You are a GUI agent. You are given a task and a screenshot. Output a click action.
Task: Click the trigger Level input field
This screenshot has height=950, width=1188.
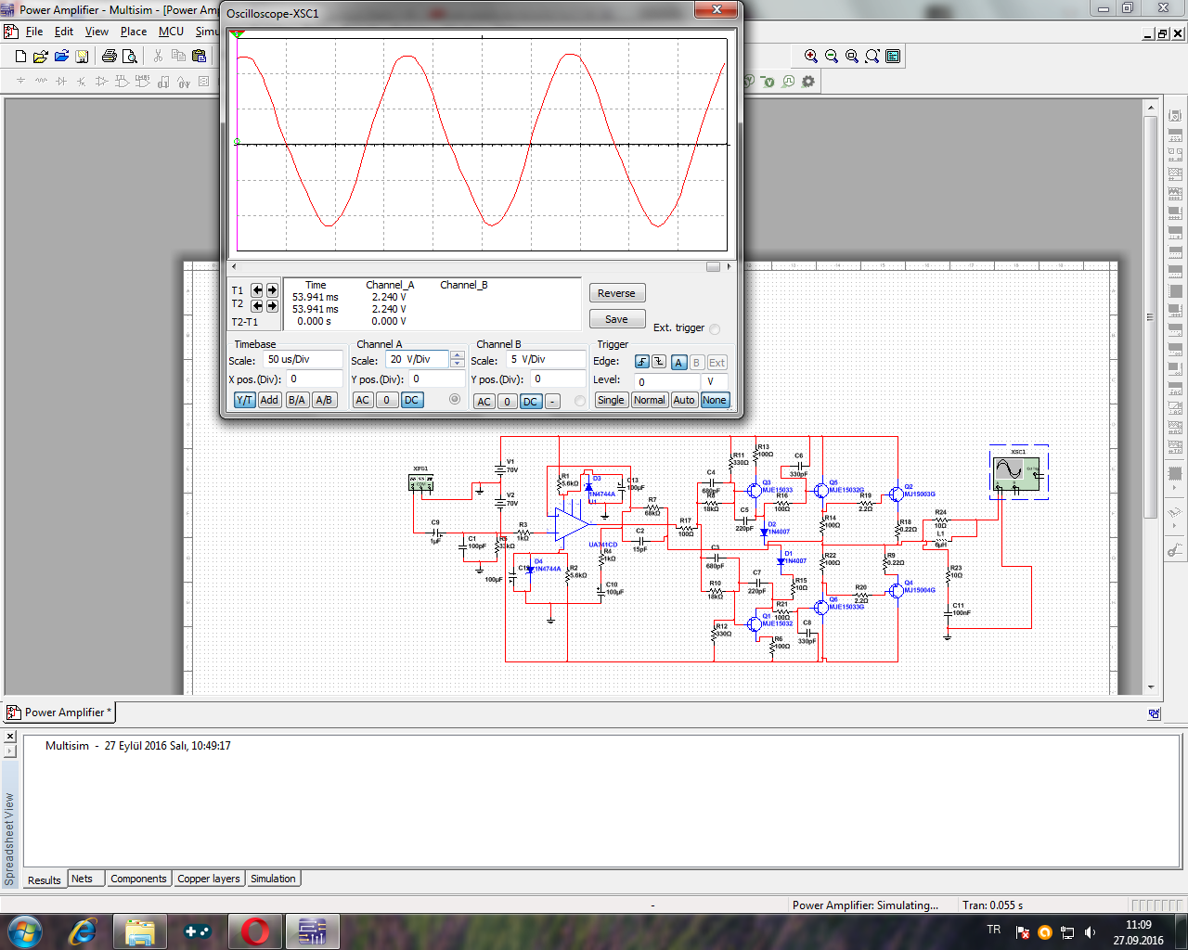tap(667, 381)
